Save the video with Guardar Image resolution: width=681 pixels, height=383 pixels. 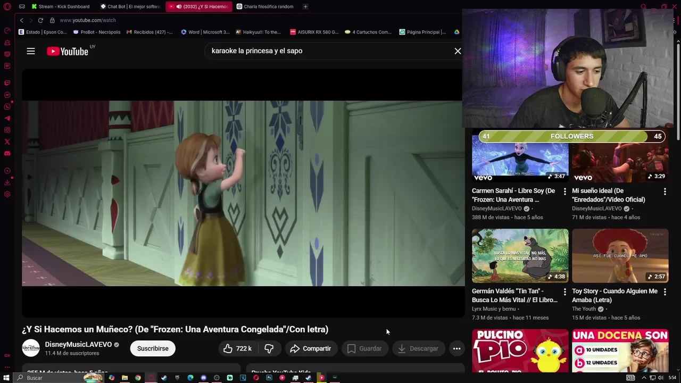coord(364,348)
